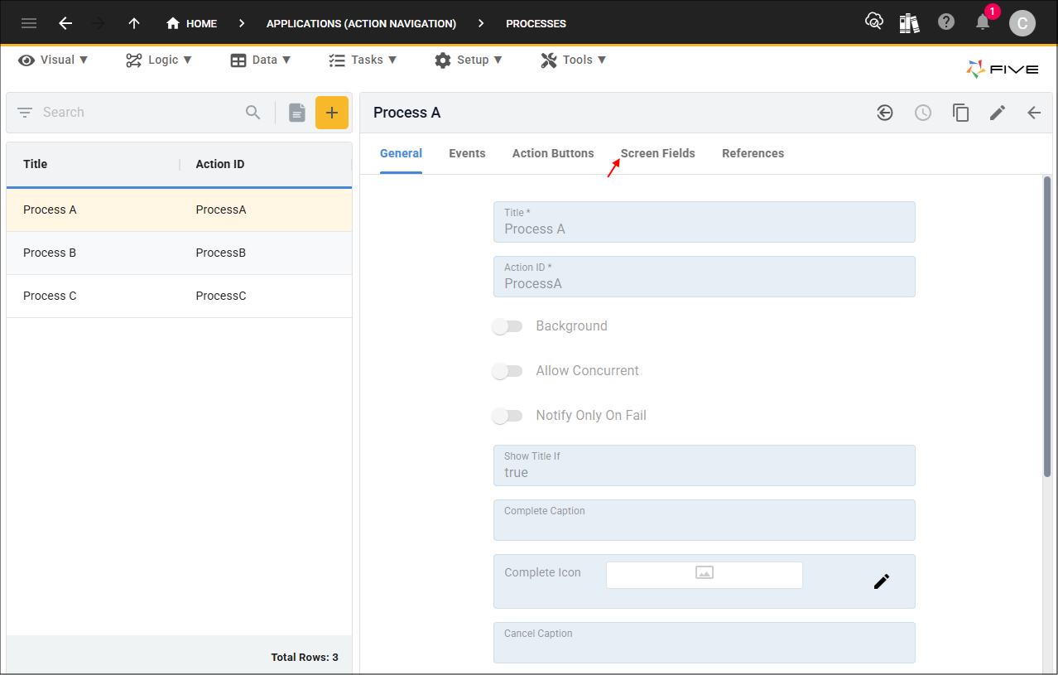The width and height of the screenshot is (1058, 675).
Task: Sort by Title column header
Action: (x=36, y=164)
